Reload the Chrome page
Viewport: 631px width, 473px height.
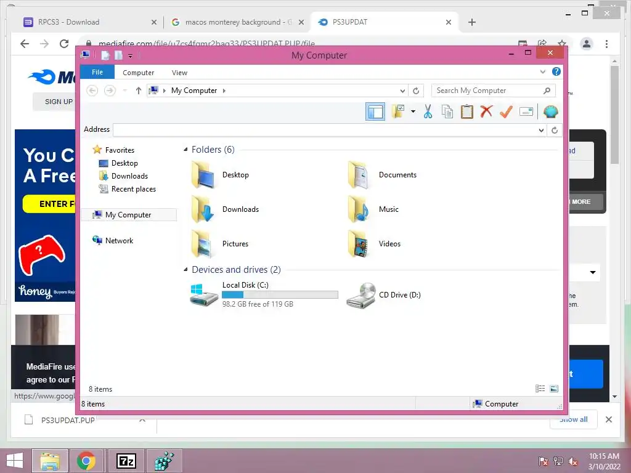(64, 44)
